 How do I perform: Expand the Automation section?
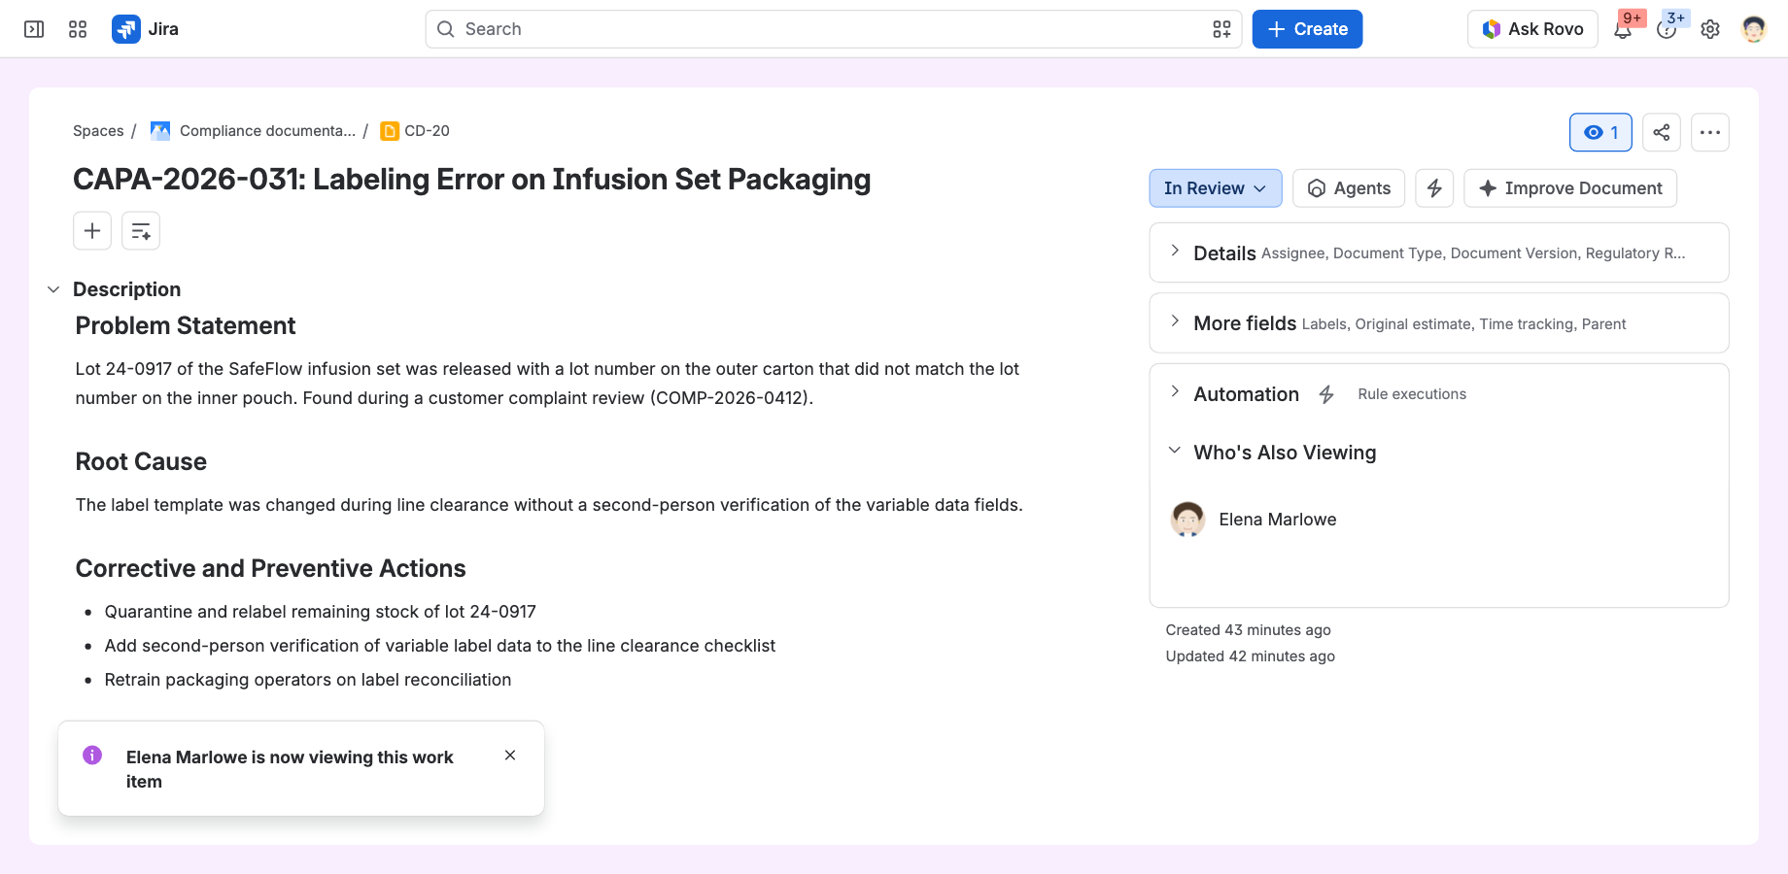[x=1175, y=392]
